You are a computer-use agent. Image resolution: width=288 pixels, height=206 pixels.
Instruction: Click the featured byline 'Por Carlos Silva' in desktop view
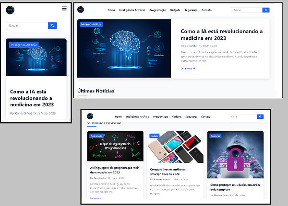click(x=189, y=46)
